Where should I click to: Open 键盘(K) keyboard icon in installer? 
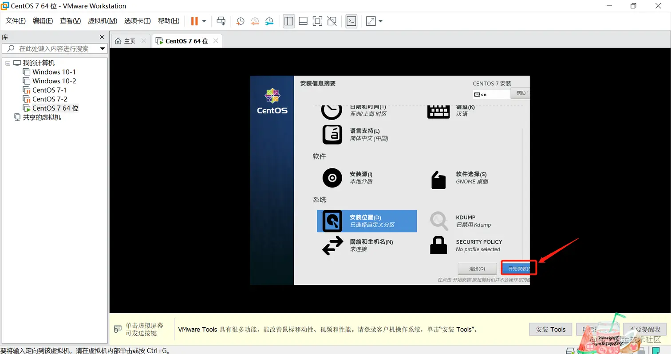tap(438, 111)
